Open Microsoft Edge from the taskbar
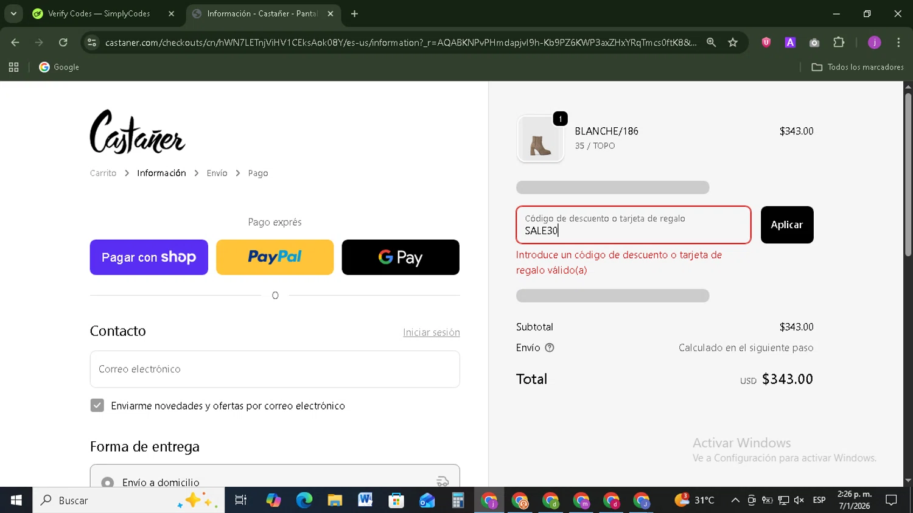This screenshot has height=513, width=913. 304,500
